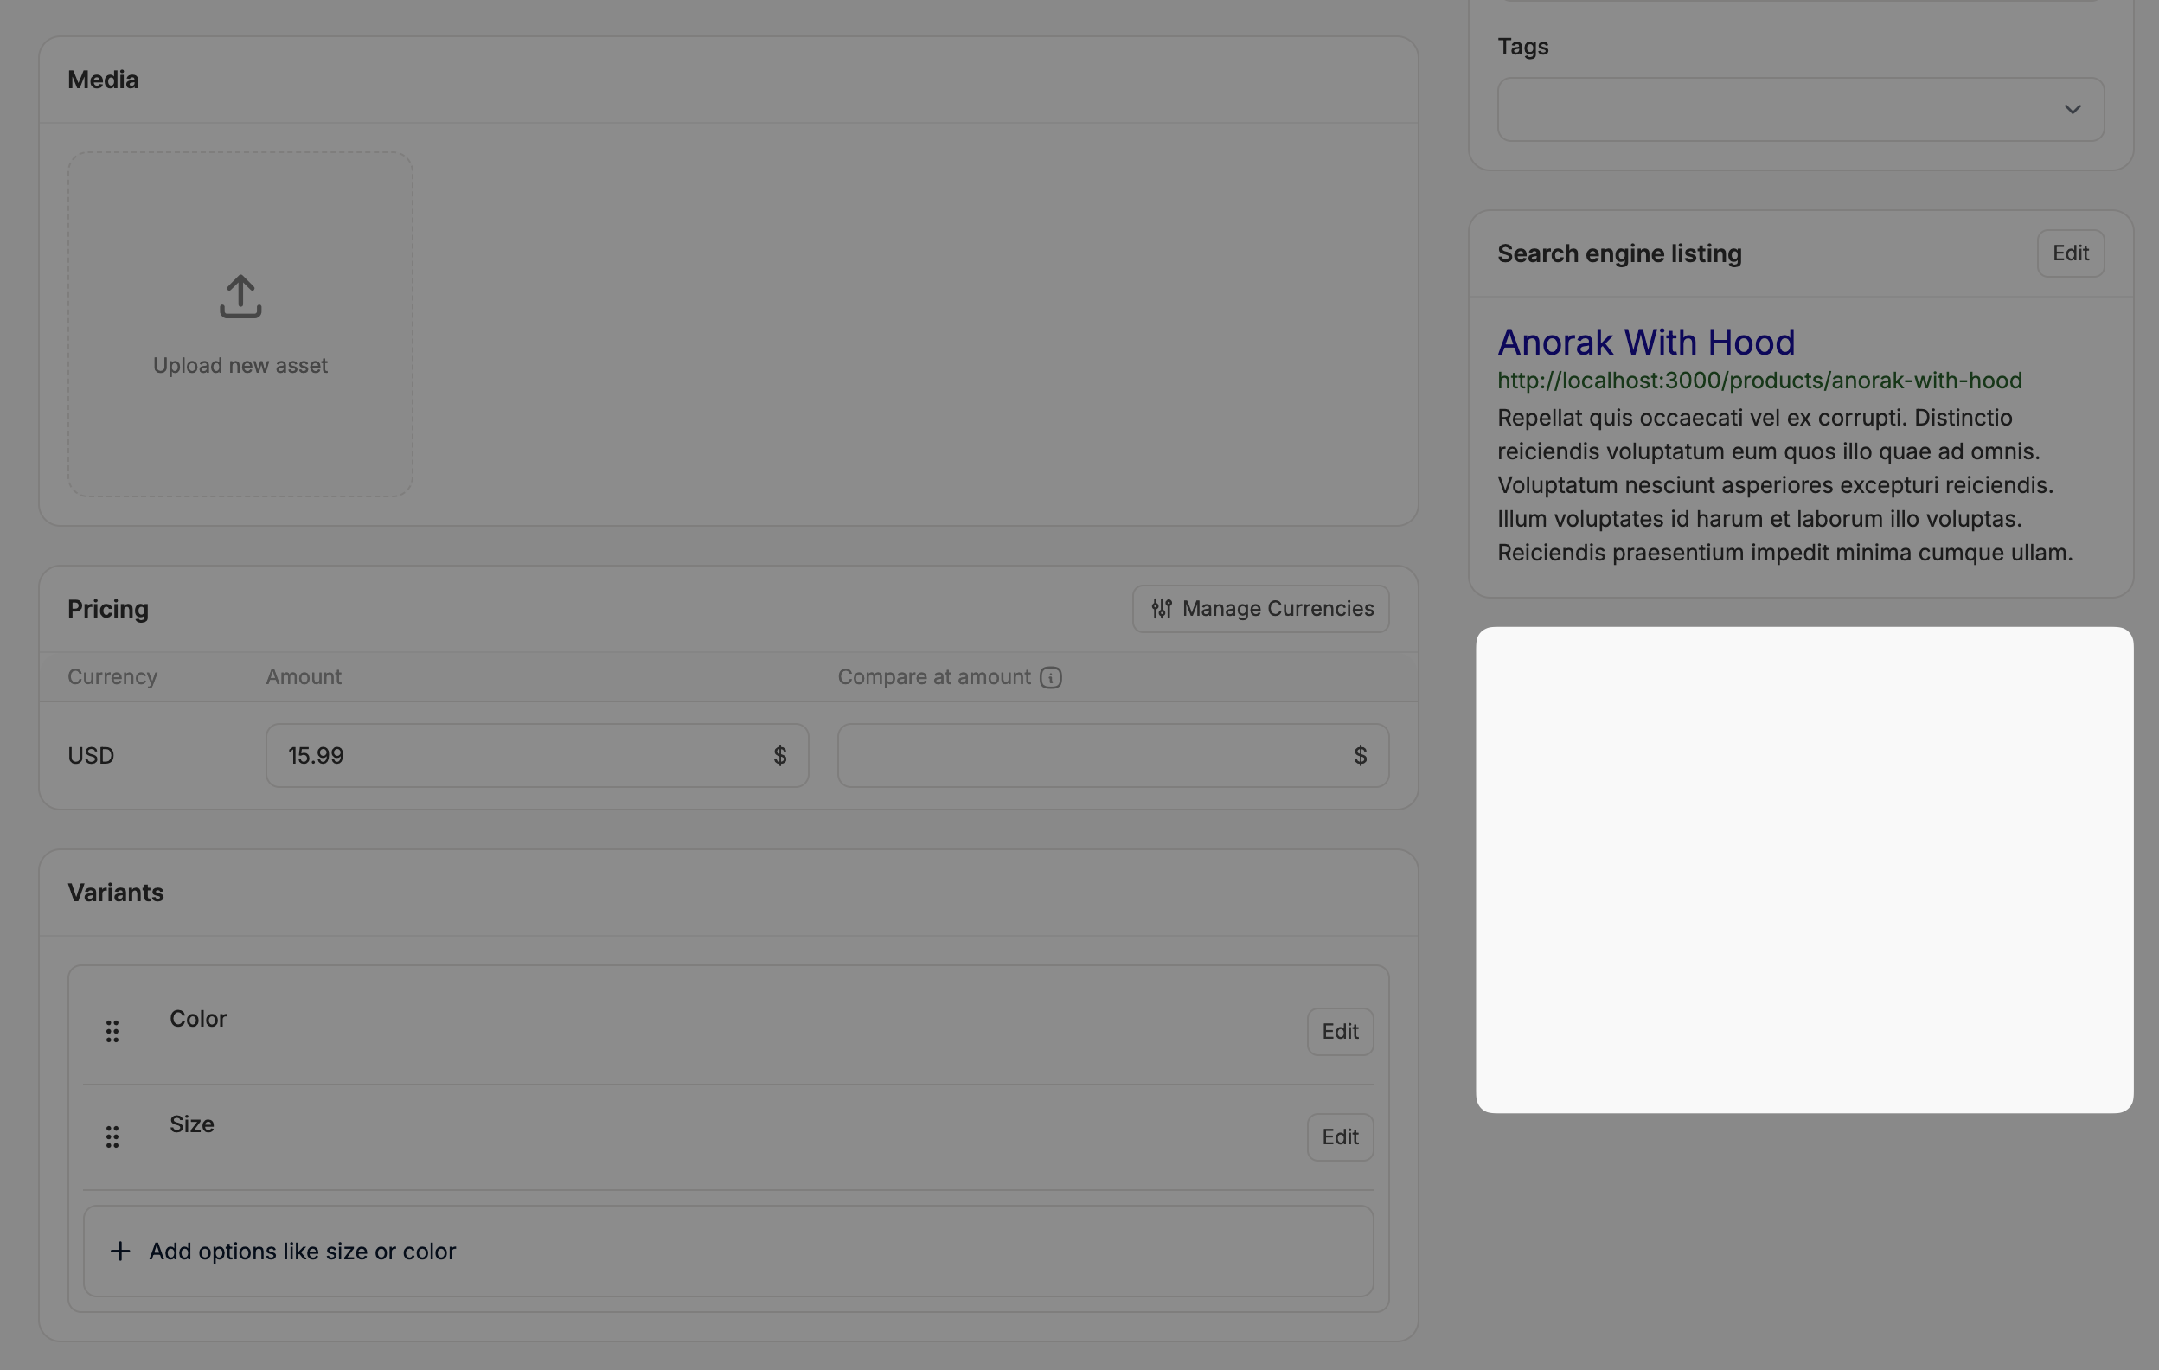The image size is (2159, 1370).
Task: Click info icon beside Compare at amount
Action: [x=1051, y=678]
